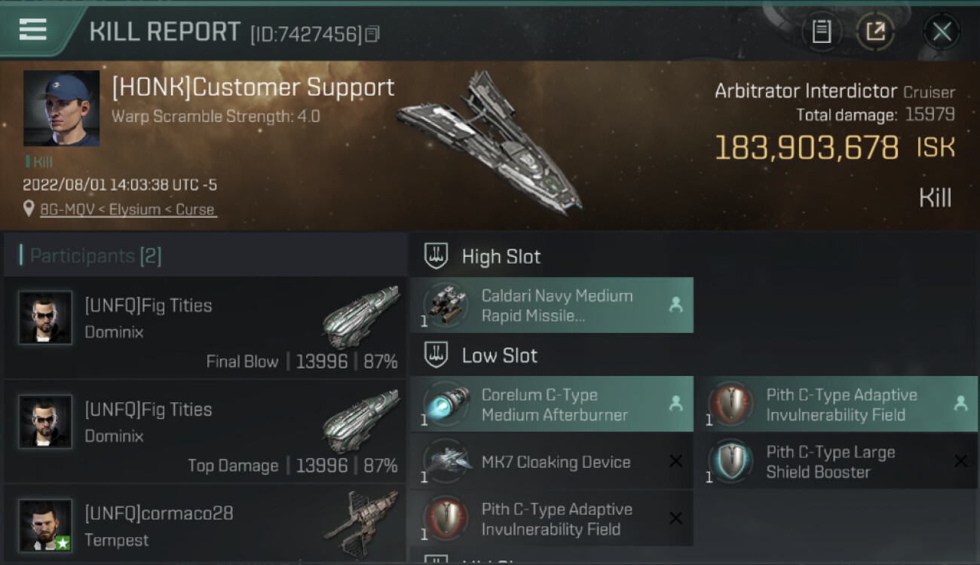The image size is (980, 565).
Task: Open the 8G-MQV < Elysium < Curse location link
Action: [x=128, y=209]
